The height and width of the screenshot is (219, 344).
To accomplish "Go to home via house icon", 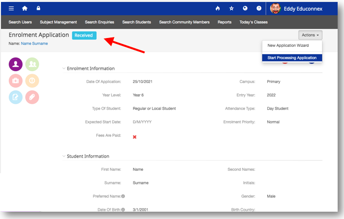I will coord(25,8).
